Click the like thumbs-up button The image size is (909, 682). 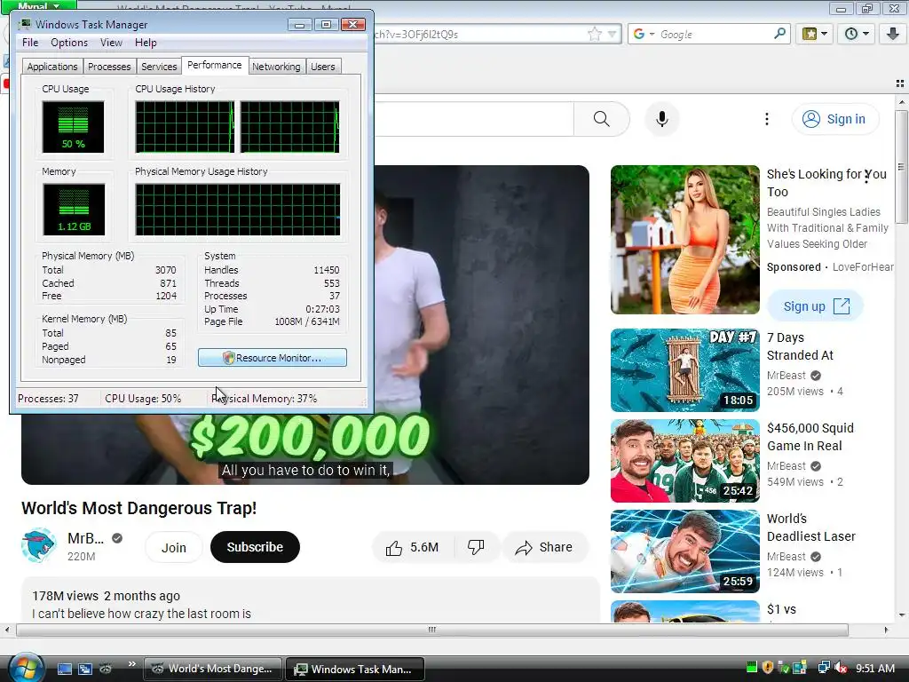(x=412, y=547)
